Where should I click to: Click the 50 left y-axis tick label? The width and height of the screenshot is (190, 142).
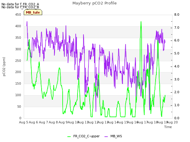coord(19,106)
